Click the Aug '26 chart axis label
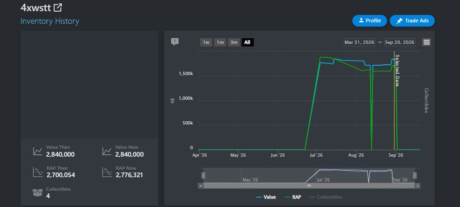460x207 pixels. coord(357,155)
